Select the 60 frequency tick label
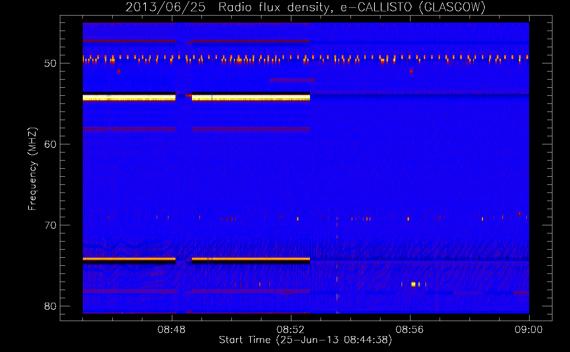The image size is (570, 352). 50,144
